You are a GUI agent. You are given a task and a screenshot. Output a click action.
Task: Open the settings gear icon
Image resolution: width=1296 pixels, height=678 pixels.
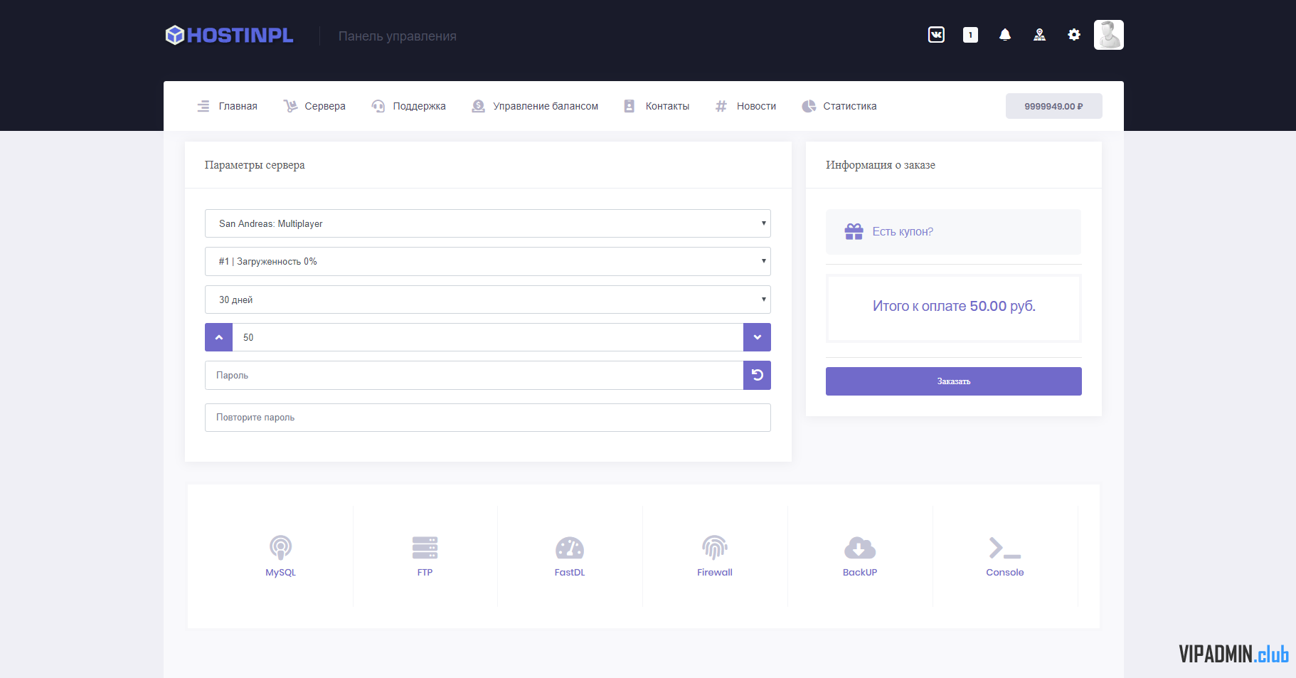[1073, 35]
